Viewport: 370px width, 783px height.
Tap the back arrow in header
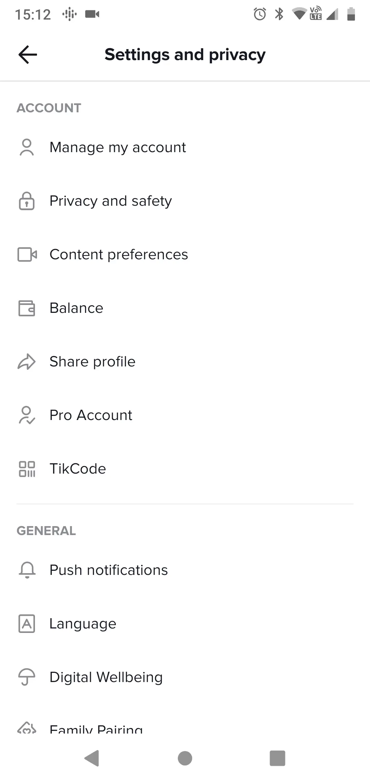28,55
